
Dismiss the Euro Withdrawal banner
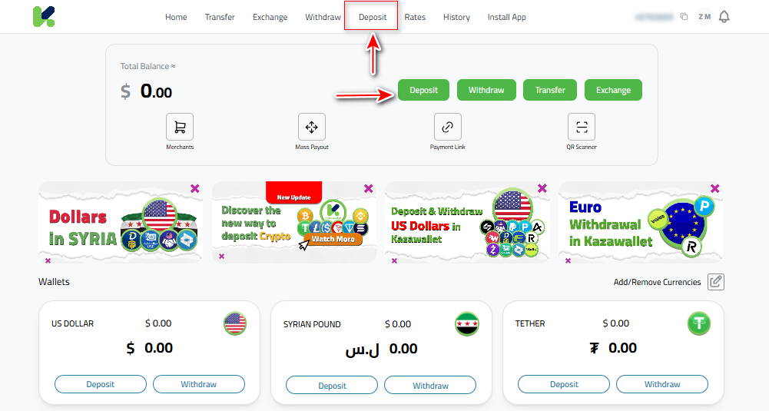715,188
